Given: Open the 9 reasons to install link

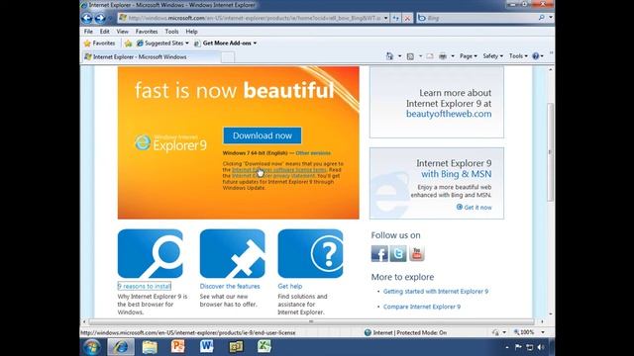Looking at the screenshot, I should pyautogui.click(x=145, y=286).
